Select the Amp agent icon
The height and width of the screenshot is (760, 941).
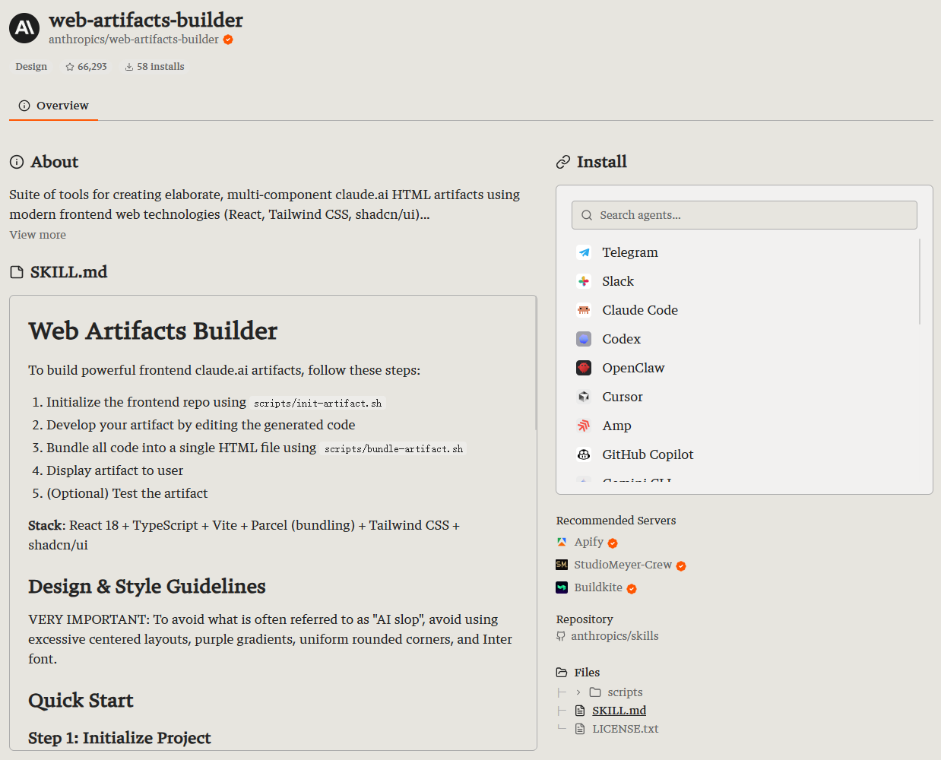(x=584, y=426)
